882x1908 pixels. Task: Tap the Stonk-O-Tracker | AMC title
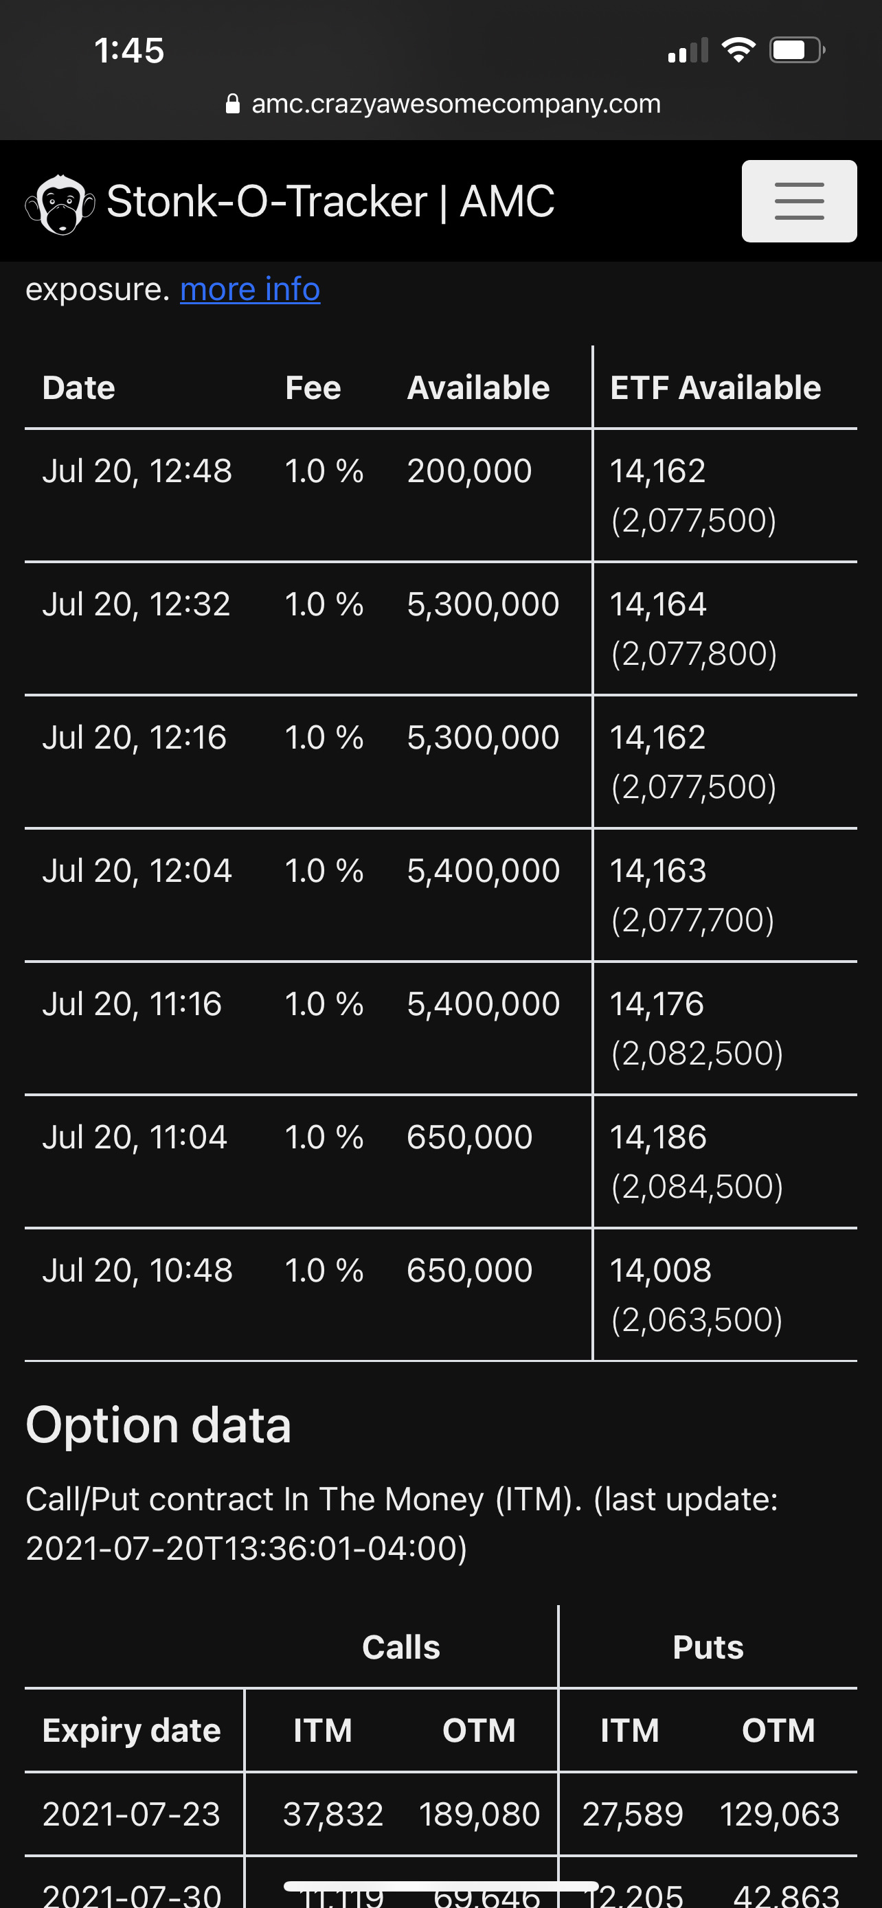coord(330,201)
